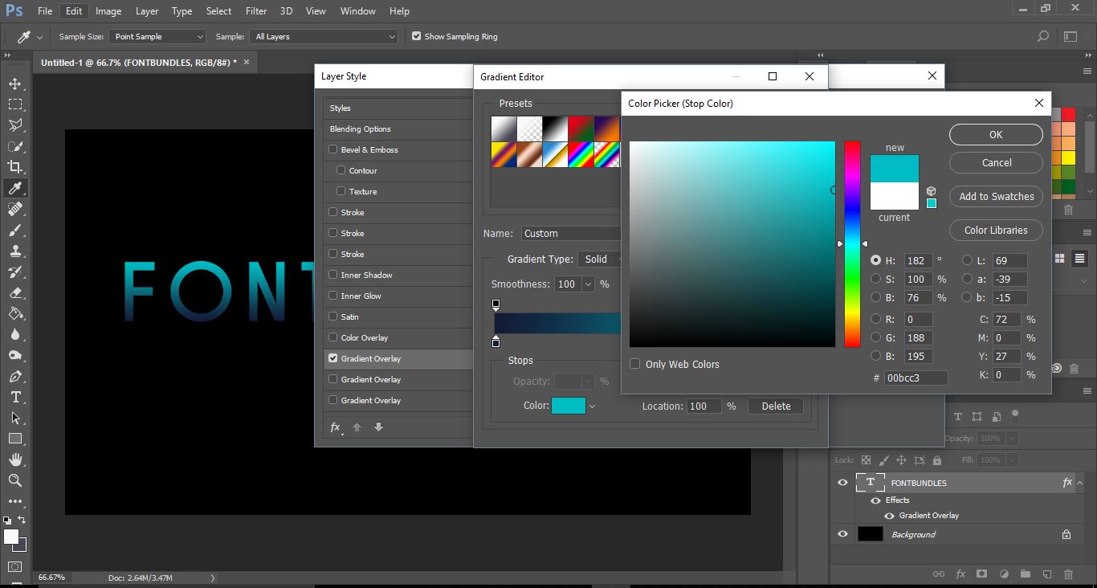Open the eyedropper tool preset picker arrow
The image size is (1097, 588).
[x=39, y=37]
